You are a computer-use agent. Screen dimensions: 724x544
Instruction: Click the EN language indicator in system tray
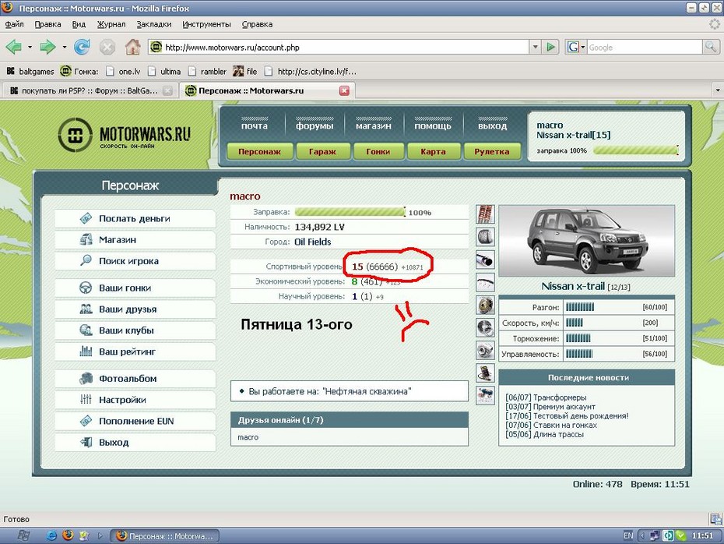628,535
